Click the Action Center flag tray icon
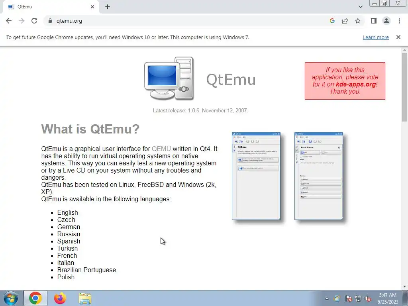The image size is (408, 306). (x=348, y=298)
